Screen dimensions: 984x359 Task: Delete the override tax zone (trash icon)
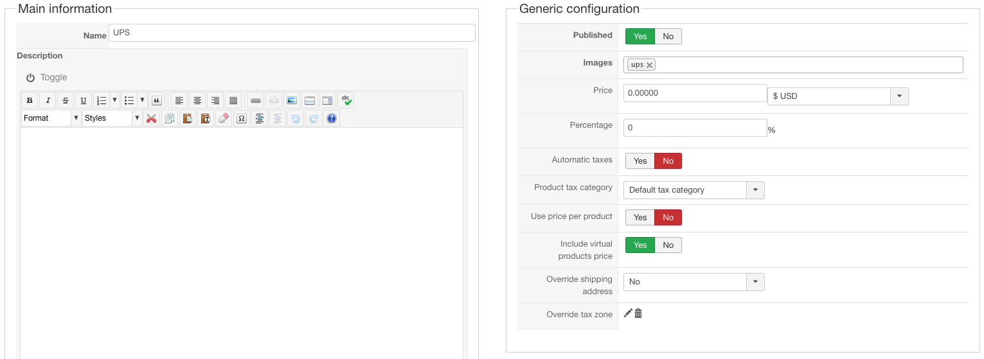coord(638,313)
